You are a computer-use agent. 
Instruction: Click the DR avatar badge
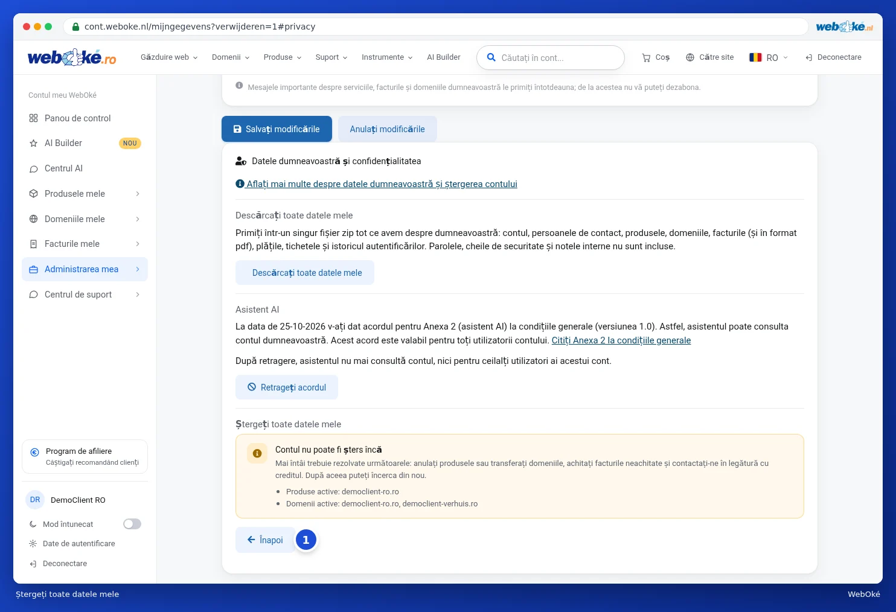[x=35, y=500]
